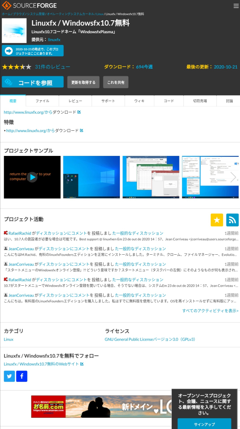Click external link icon under 特徴
240x429 pixels.
82,131
